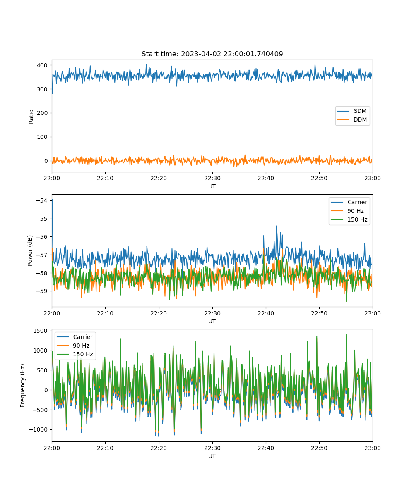The image size is (414, 496).
Task: Click the carrier power spike near 22:42
Action: [x=277, y=227]
